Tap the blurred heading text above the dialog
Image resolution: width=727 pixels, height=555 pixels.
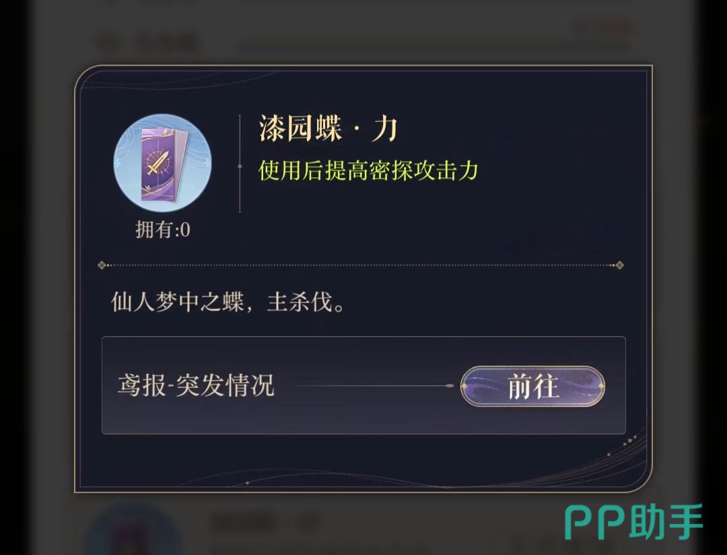[147, 42]
